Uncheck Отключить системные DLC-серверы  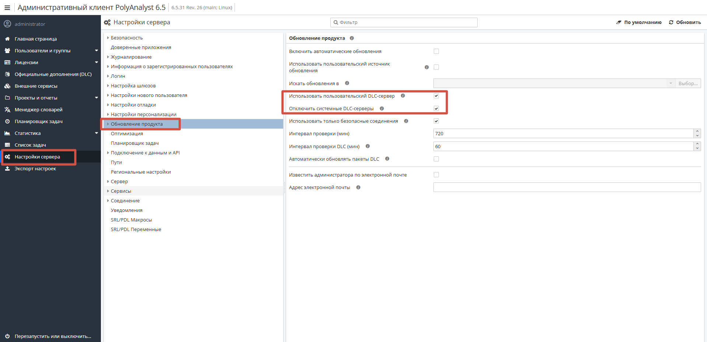(436, 108)
